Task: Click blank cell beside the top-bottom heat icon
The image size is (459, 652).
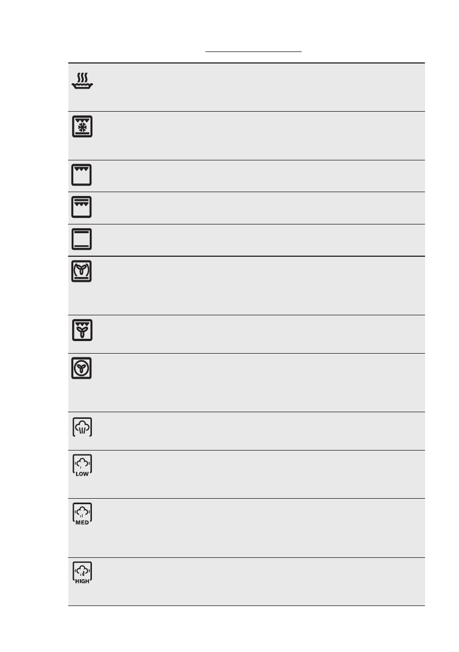Action: pos(257,240)
